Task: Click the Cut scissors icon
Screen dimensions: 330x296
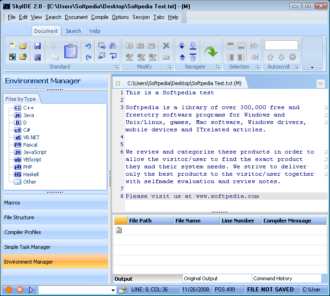Action: (54, 45)
